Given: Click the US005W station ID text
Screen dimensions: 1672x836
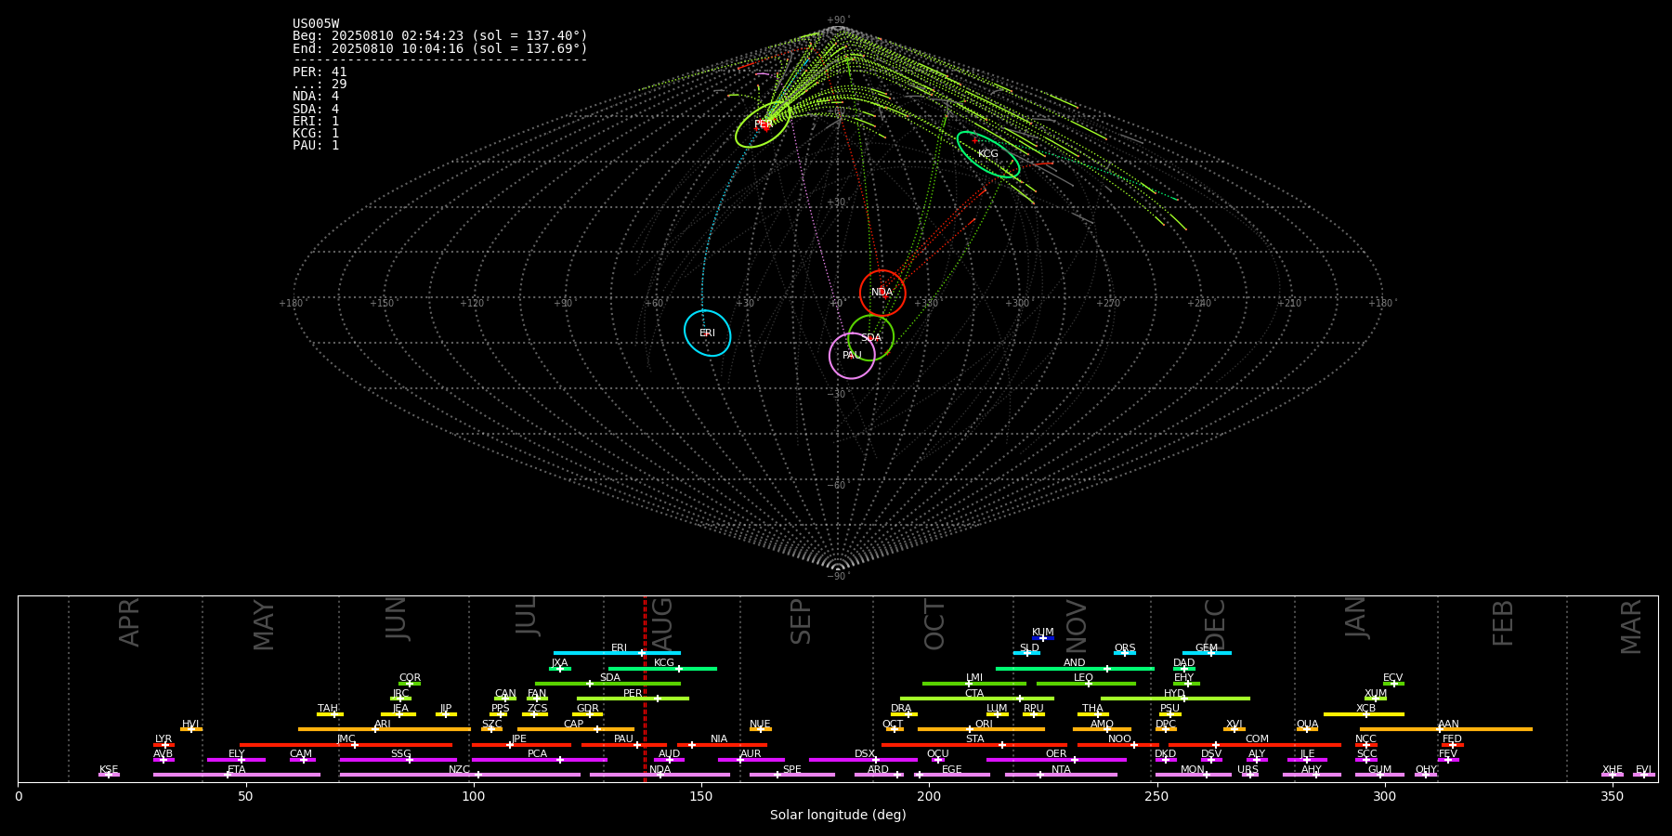Looking at the screenshot, I should pos(316,24).
